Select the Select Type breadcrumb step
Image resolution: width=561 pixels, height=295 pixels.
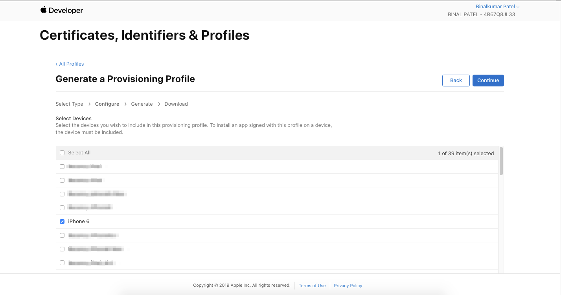70,104
